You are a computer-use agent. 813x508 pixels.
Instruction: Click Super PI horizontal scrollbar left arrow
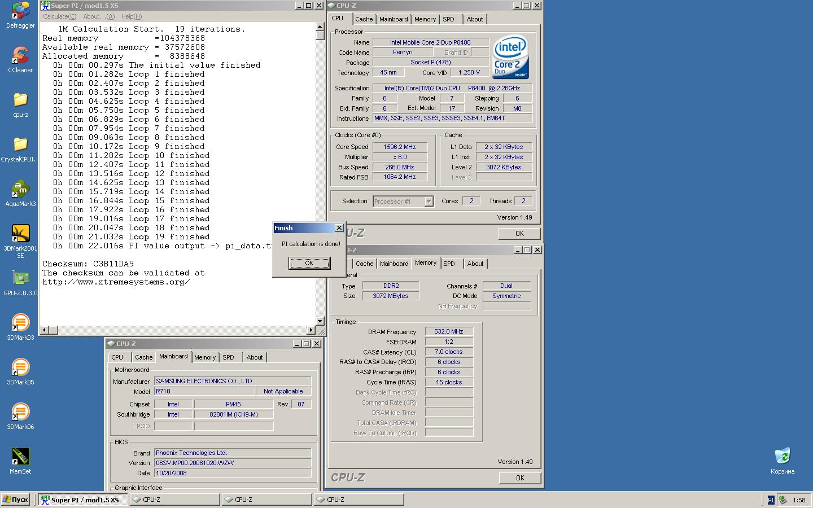tap(45, 330)
